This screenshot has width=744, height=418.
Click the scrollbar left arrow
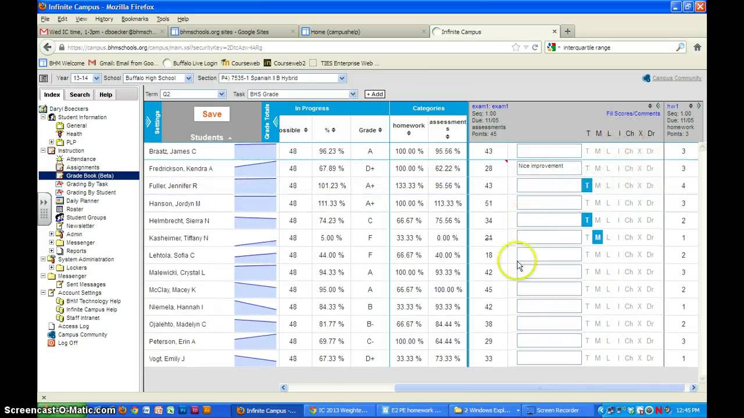pos(284,388)
